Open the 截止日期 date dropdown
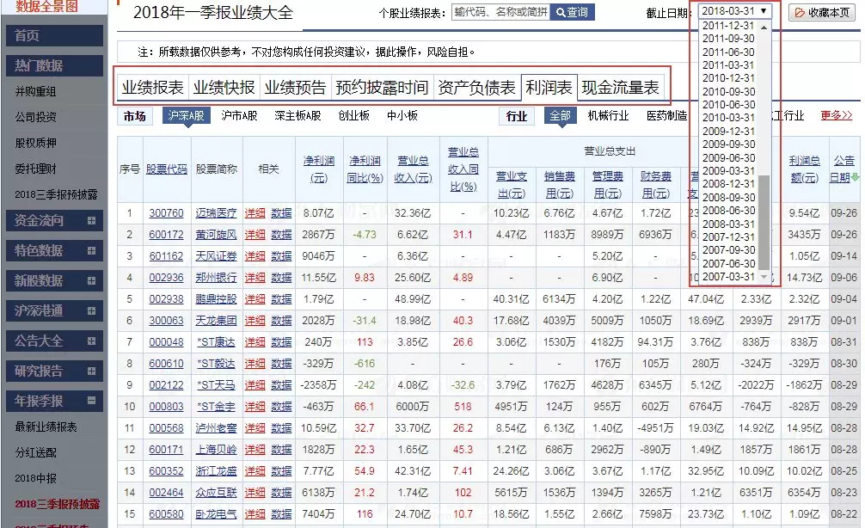Screen dimensions: 865x528 tap(734, 11)
